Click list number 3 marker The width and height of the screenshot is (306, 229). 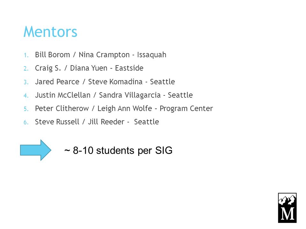26,82
